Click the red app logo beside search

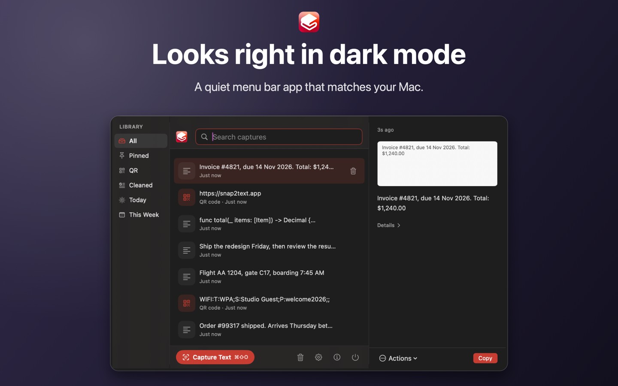pos(182,137)
